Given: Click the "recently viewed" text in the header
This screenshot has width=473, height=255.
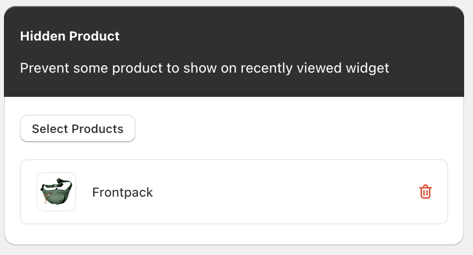Looking at the screenshot, I should coord(286,68).
